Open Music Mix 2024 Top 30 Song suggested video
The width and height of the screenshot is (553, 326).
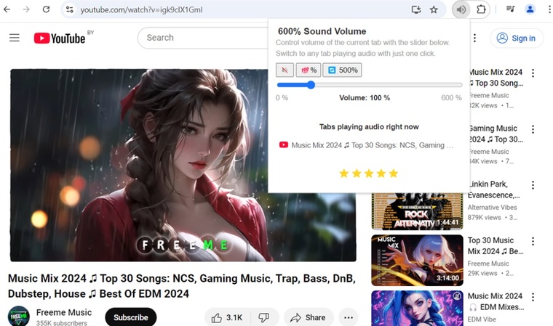496,78
